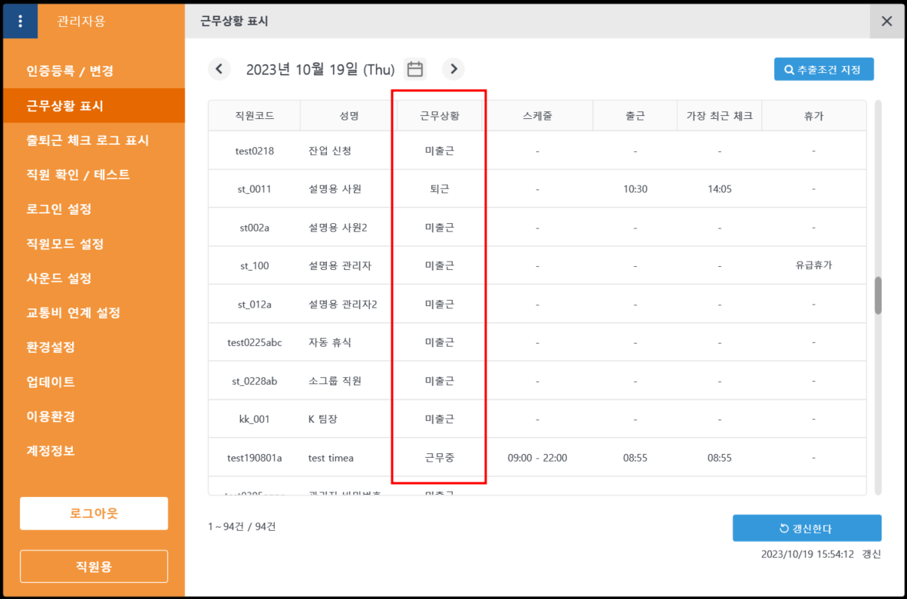Open the calendar date picker

click(x=415, y=69)
